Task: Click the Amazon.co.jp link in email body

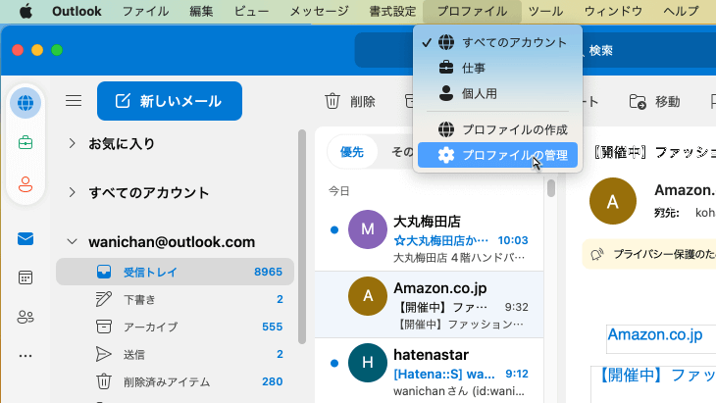Action: pyautogui.click(x=654, y=334)
